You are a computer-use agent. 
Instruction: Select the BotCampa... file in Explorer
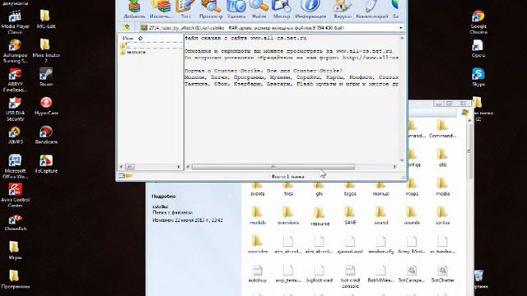[412, 274]
